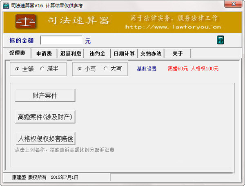This screenshot has width=245, height=186.
Task: Close the 司法速算器 window
Action: (x=233, y=4)
